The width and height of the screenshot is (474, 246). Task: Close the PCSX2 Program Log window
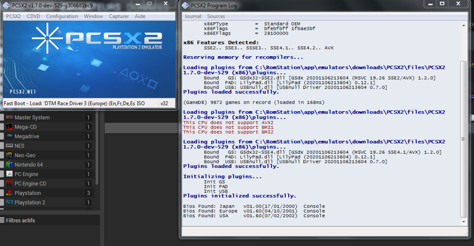point(458,4)
